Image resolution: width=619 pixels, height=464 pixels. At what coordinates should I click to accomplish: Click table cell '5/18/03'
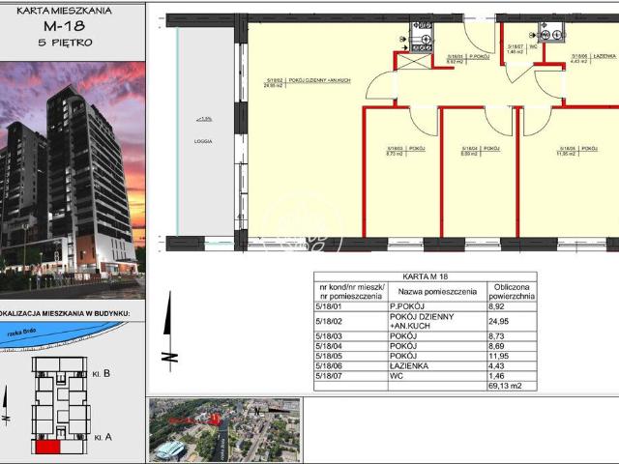tap(329, 336)
